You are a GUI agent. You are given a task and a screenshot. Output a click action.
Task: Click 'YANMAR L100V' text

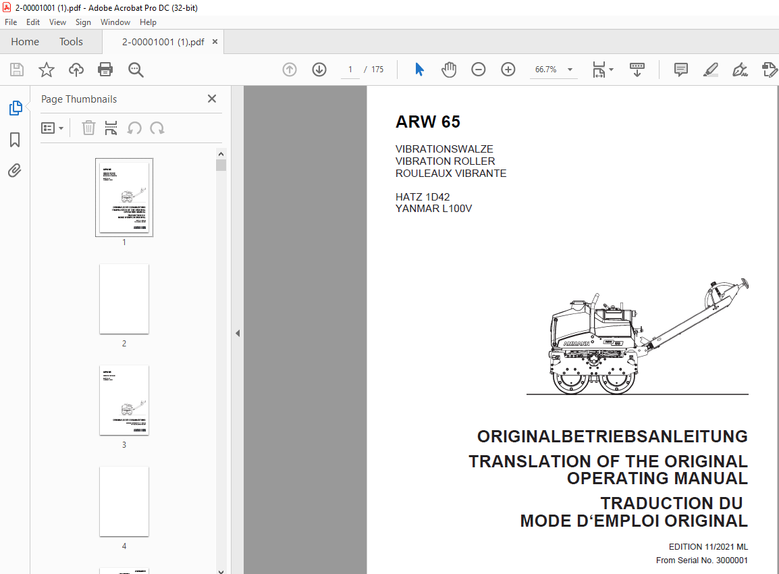pyautogui.click(x=434, y=209)
